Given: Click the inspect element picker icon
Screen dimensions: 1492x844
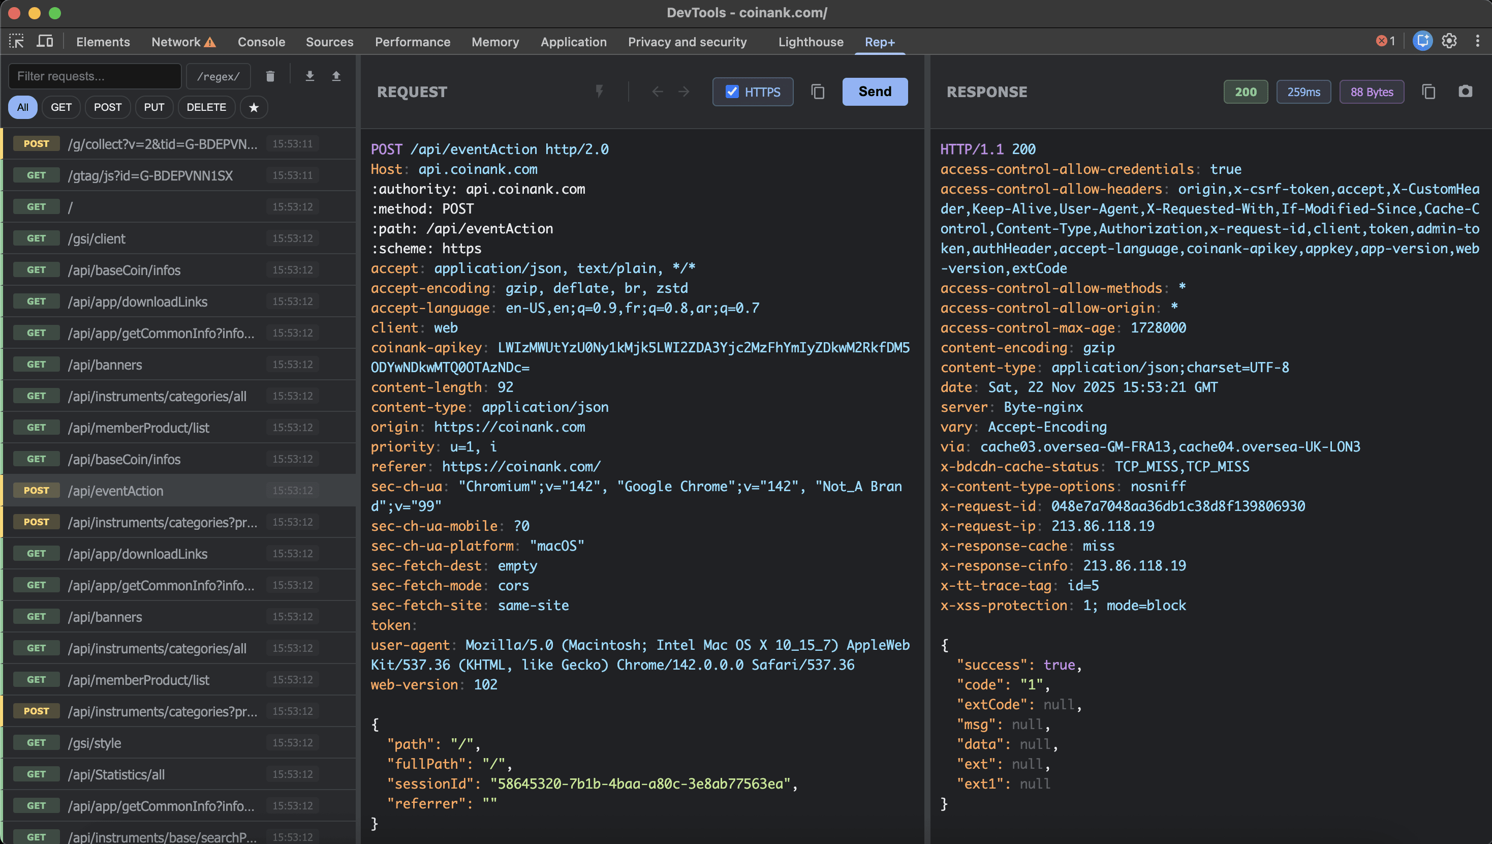Looking at the screenshot, I should (16, 41).
